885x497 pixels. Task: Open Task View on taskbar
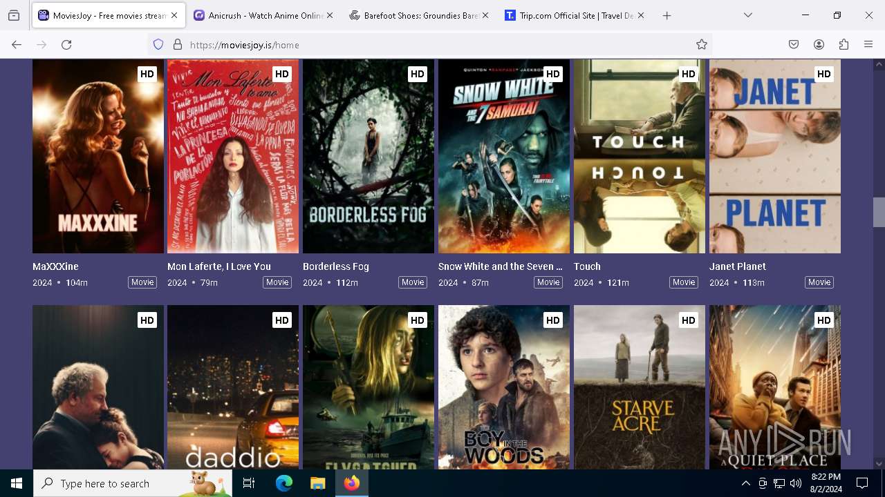(x=249, y=483)
